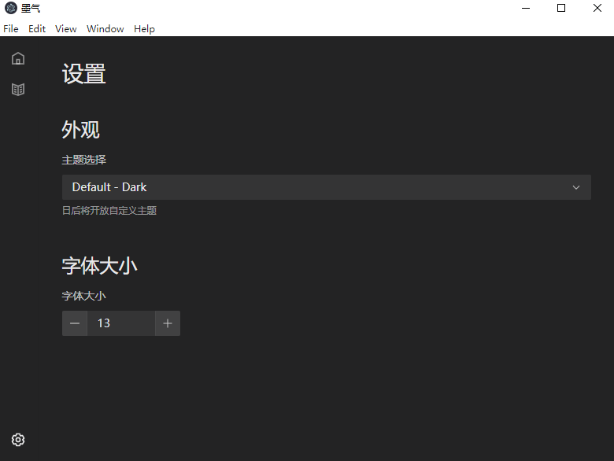
Task: Open the home page from sidebar
Action: pyautogui.click(x=18, y=59)
